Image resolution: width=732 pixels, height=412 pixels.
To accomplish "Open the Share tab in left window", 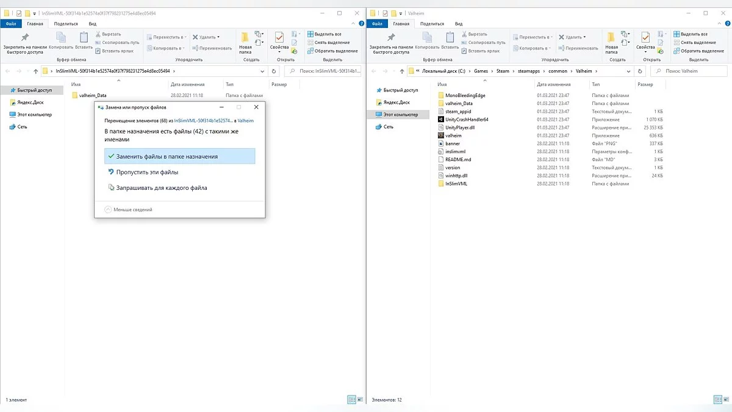I will pyautogui.click(x=66, y=24).
